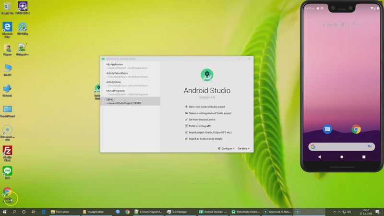Click Start a new Android Studio project
This screenshot has width=384, height=216.
point(206,107)
